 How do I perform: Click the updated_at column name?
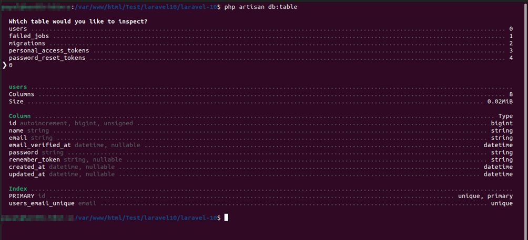pyautogui.click(x=27, y=174)
